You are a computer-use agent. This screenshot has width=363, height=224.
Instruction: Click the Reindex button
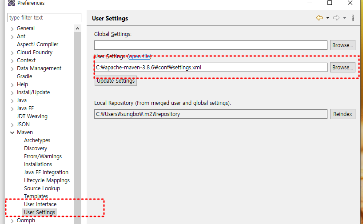343,114
